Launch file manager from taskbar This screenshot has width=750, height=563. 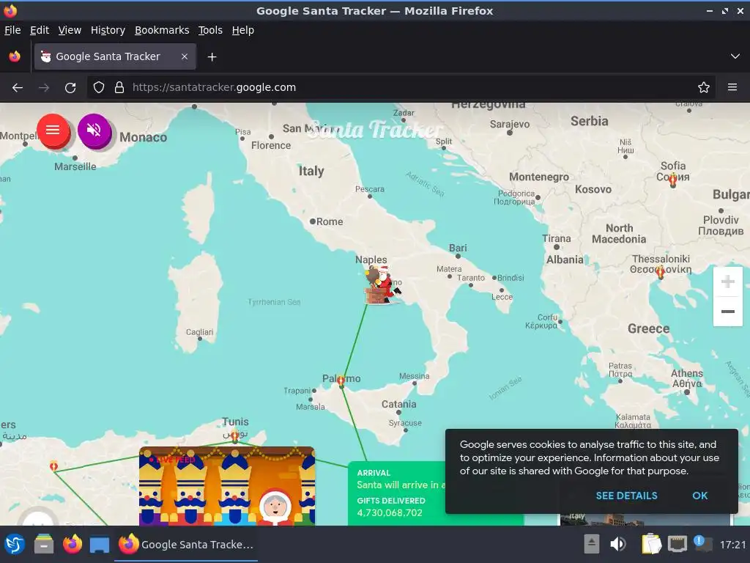(43, 545)
